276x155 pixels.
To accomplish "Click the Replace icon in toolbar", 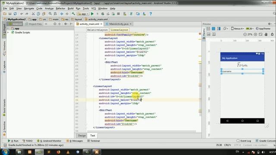I will coord(55,14).
